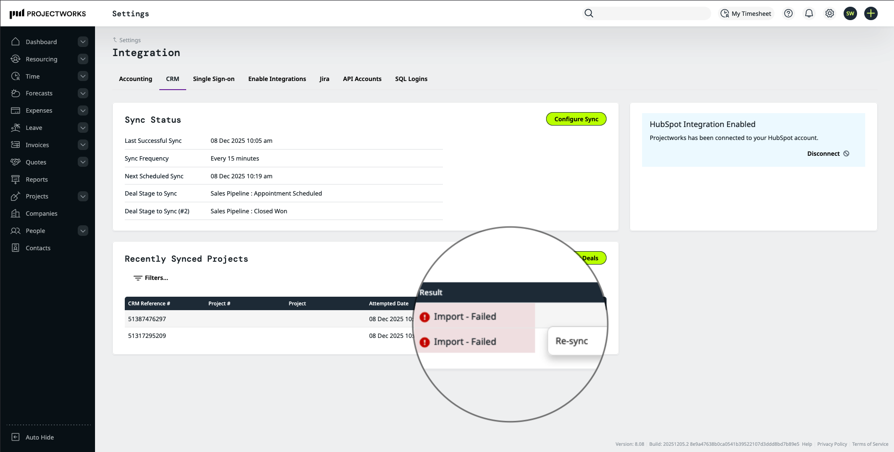
Task: Open Invoices via its sidebar icon
Action: 15,145
